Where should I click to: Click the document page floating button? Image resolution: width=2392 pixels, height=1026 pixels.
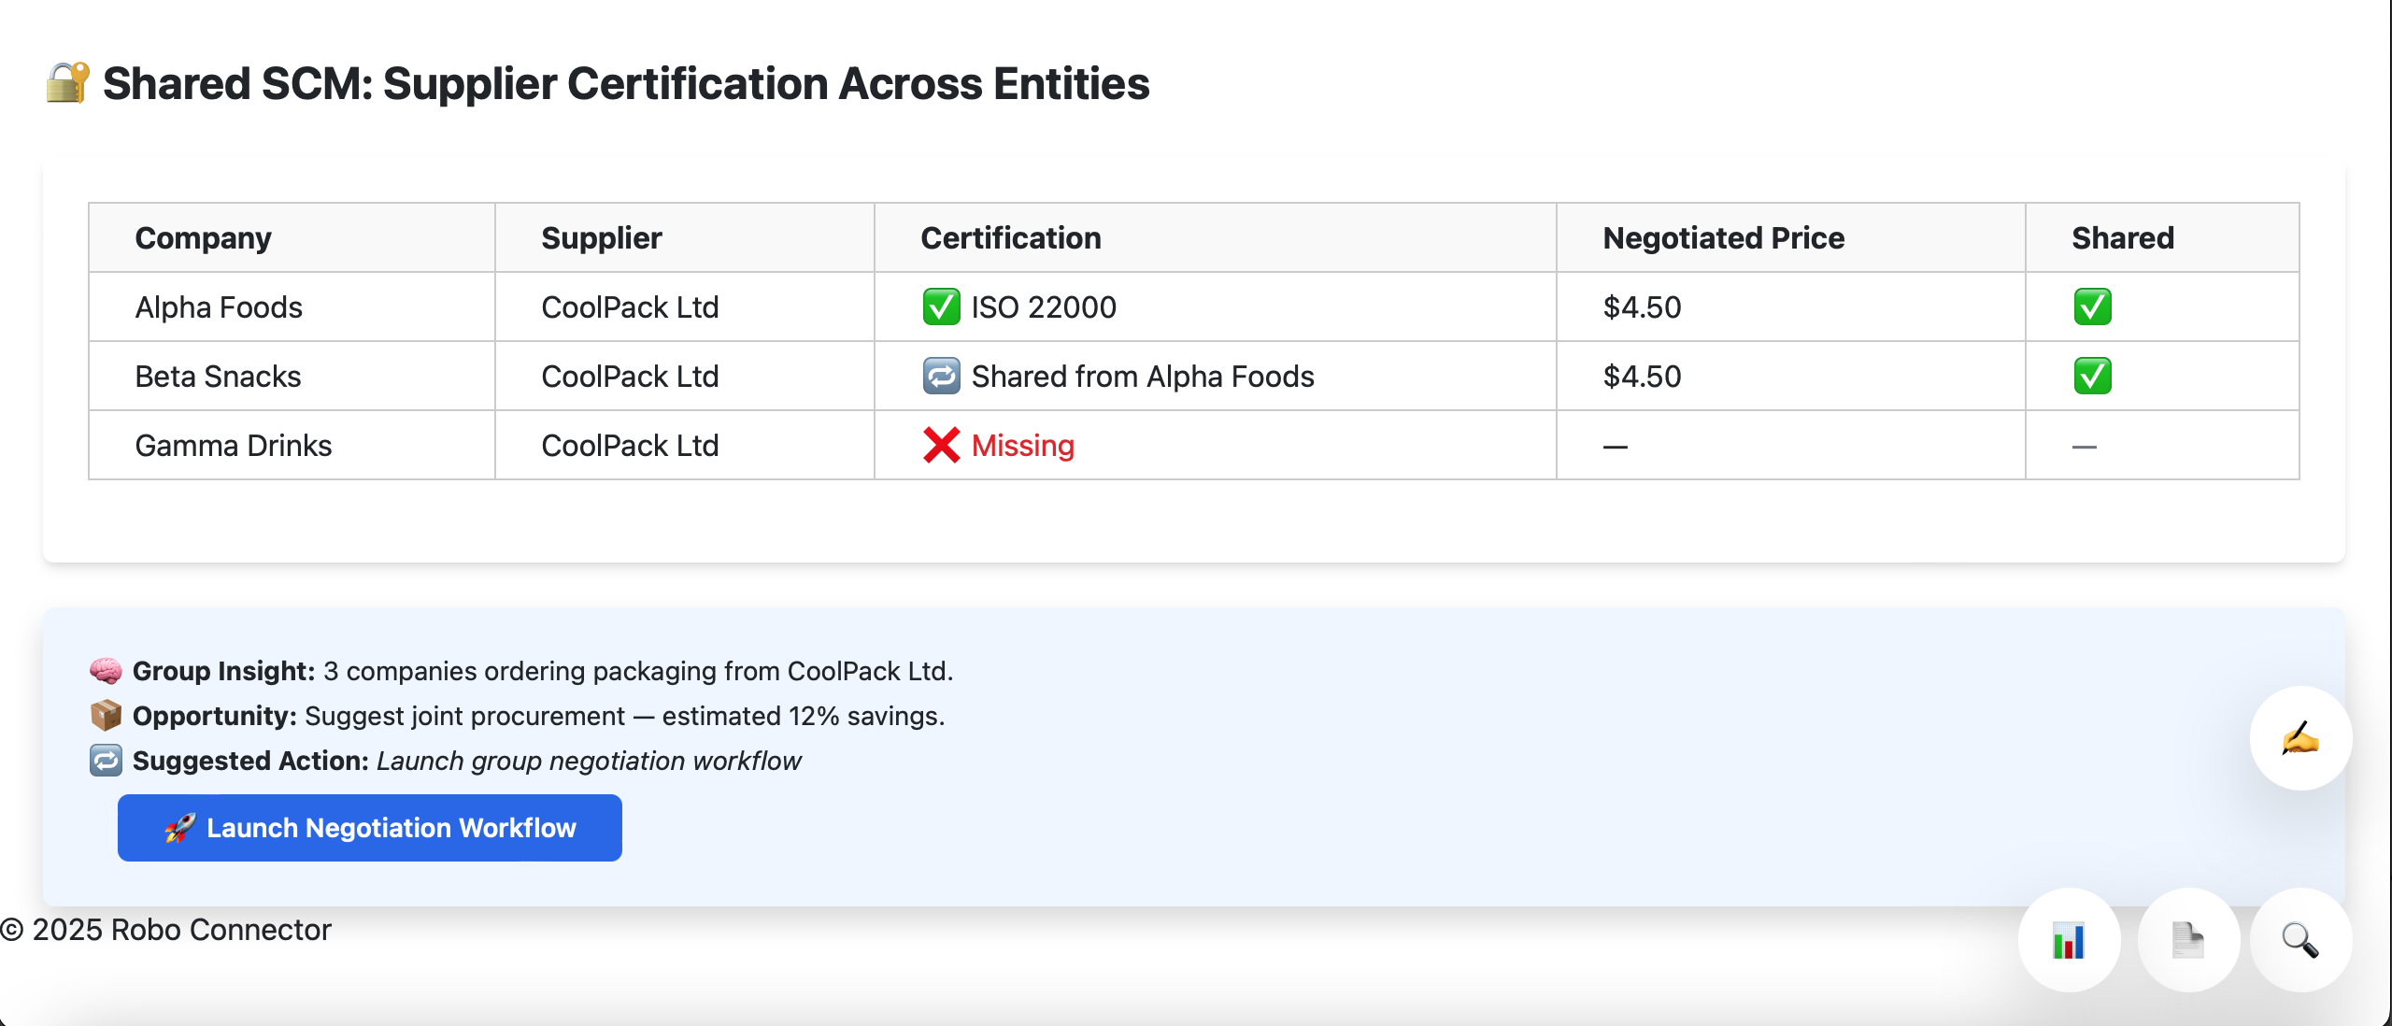[x=2187, y=940]
